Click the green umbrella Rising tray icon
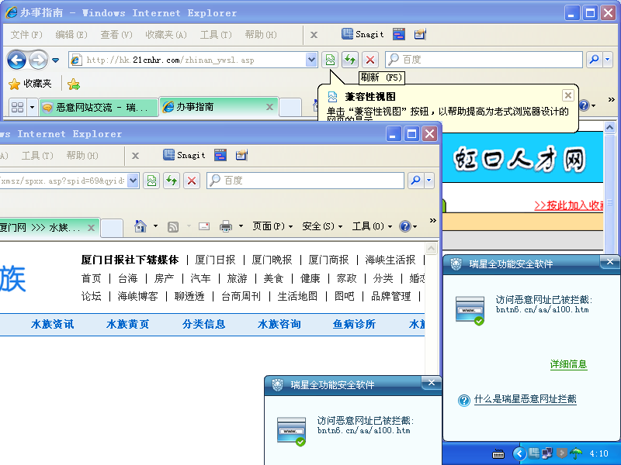Viewport: 621px width, 465px height. [576, 453]
